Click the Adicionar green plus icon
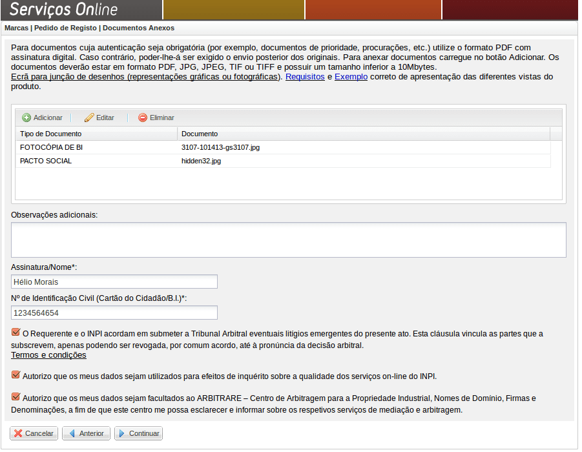The height and width of the screenshot is (452, 582). click(26, 118)
